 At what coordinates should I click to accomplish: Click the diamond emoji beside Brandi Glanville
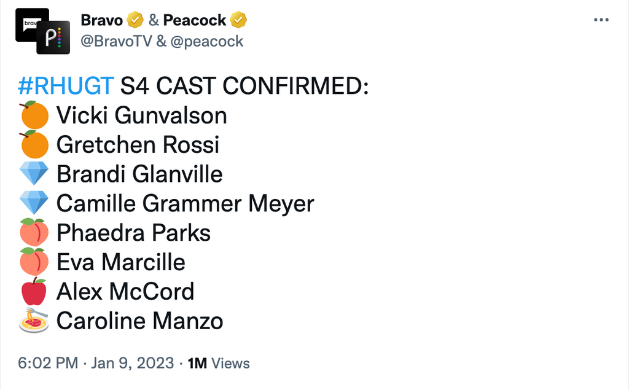tap(34, 174)
